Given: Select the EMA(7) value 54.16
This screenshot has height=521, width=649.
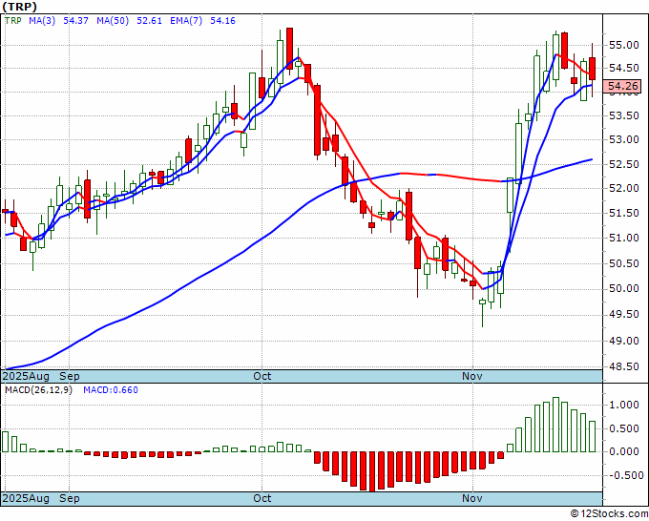Looking at the screenshot, I should [222, 21].
